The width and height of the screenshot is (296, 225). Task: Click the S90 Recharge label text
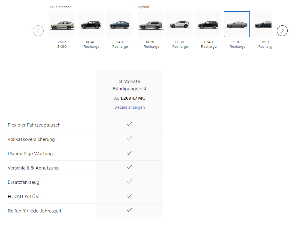coord(237,44)
